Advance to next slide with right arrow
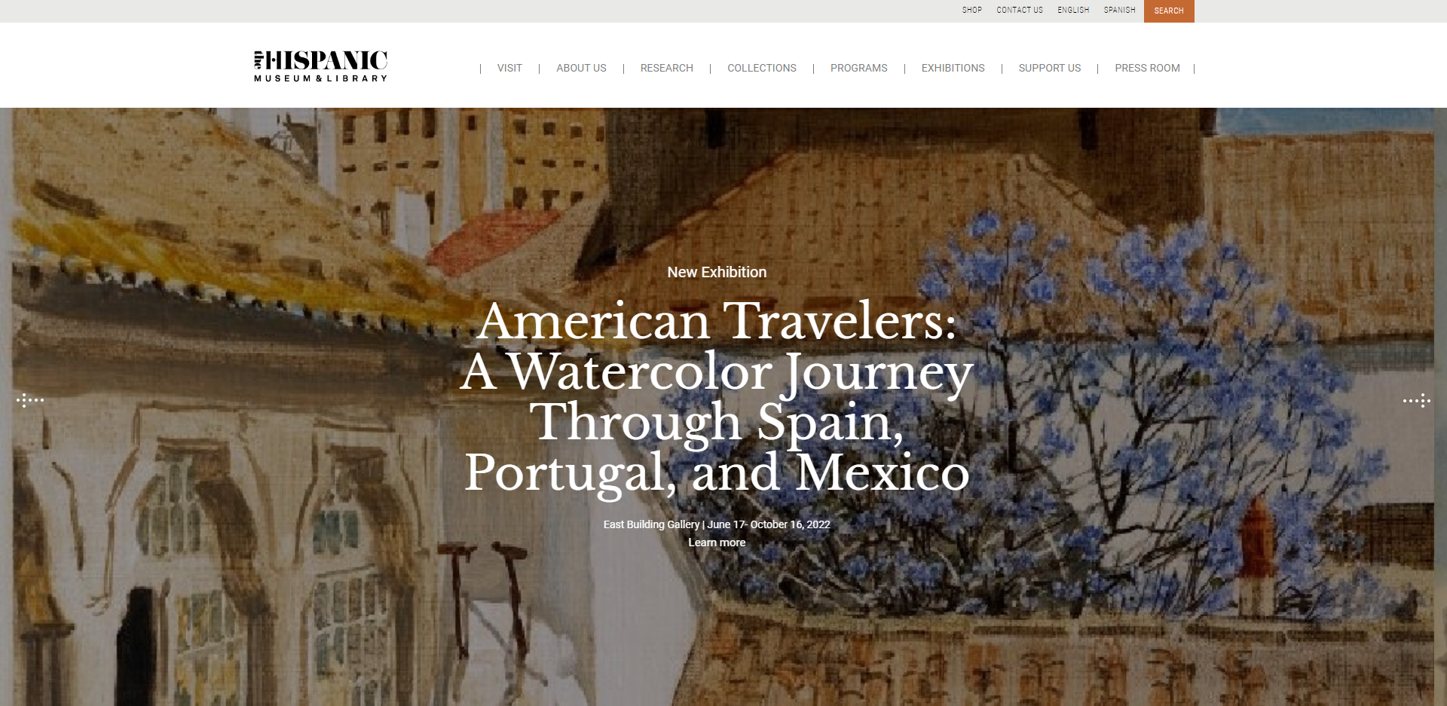This screenshot has height=706, width=1447. click(x=1417, y=400)
